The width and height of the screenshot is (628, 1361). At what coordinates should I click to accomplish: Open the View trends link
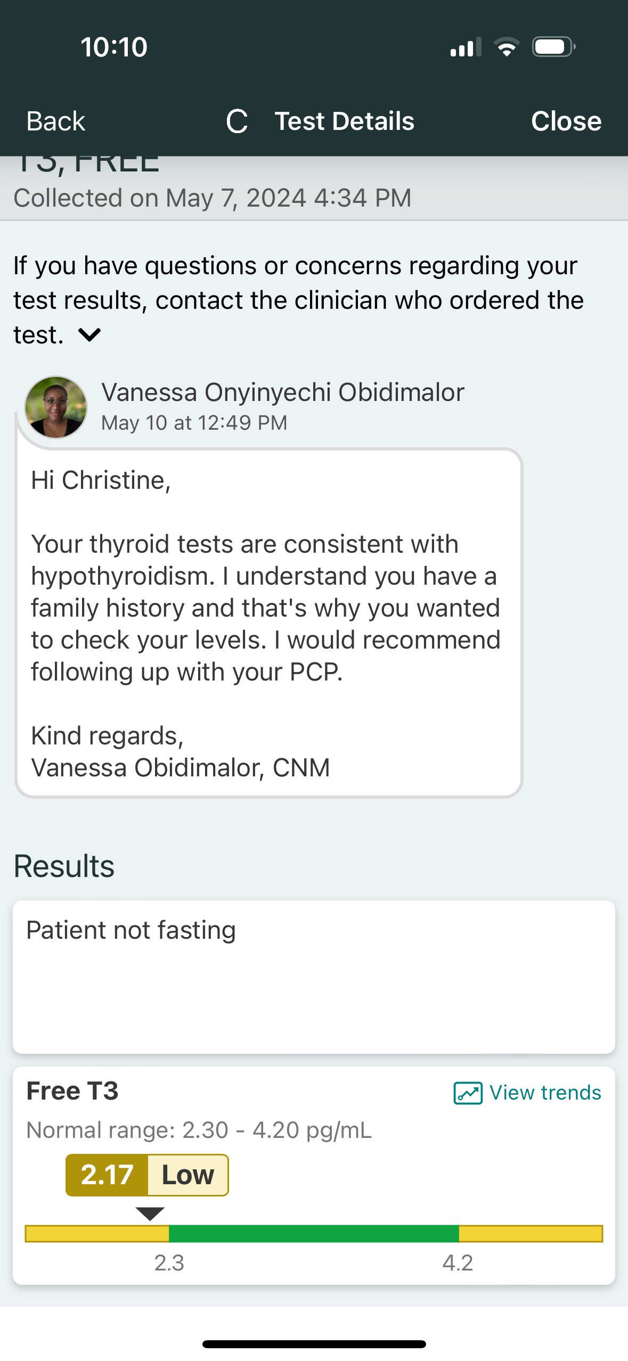(545, 1093)
